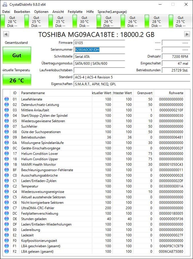Image resolution: width=193 pixels, height=259 pixels.
Task: Click the empty Laufwerksbuchstaben field
Action: (x=99, y=70)
